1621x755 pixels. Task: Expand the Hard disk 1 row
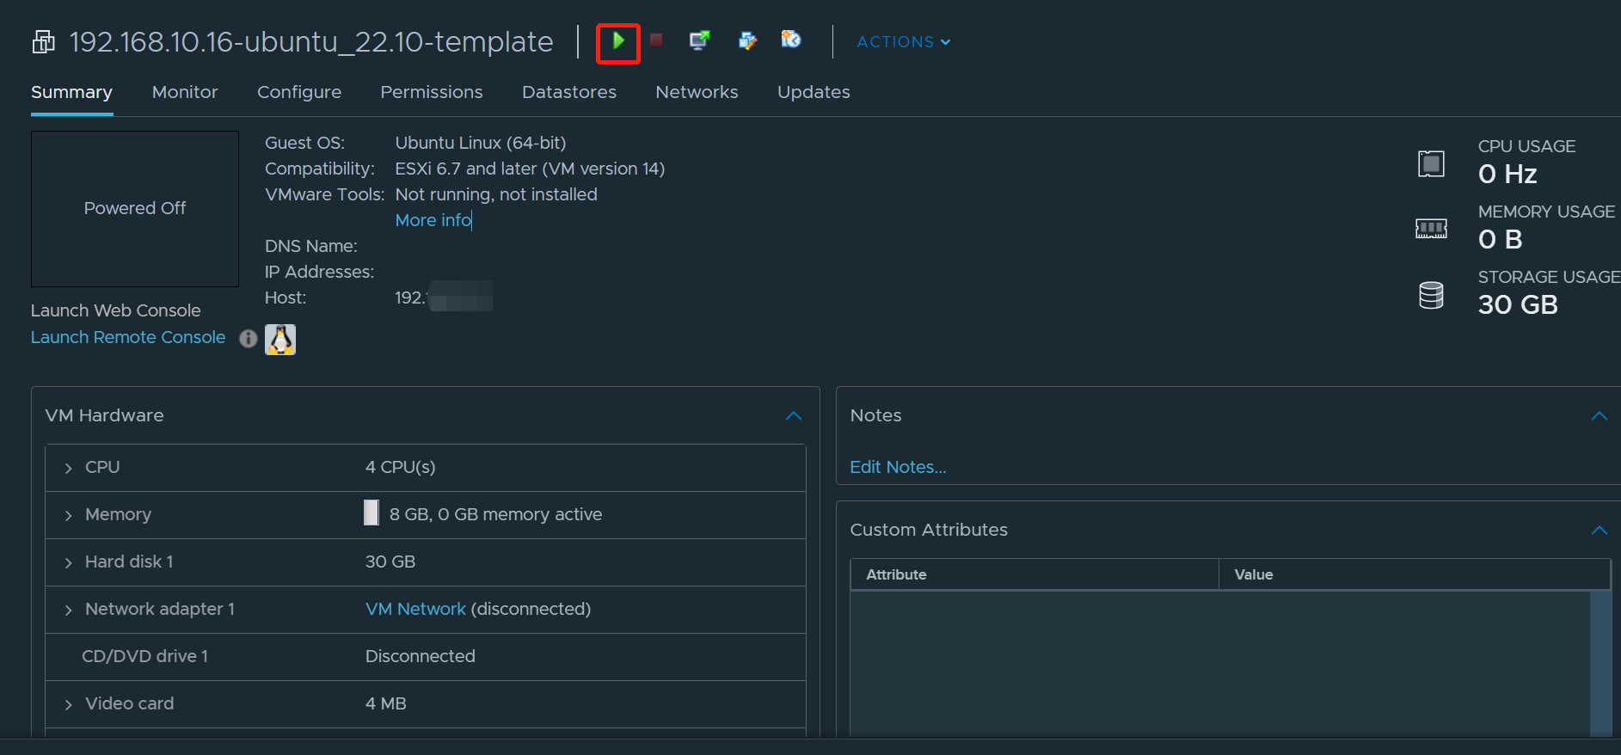68,562
